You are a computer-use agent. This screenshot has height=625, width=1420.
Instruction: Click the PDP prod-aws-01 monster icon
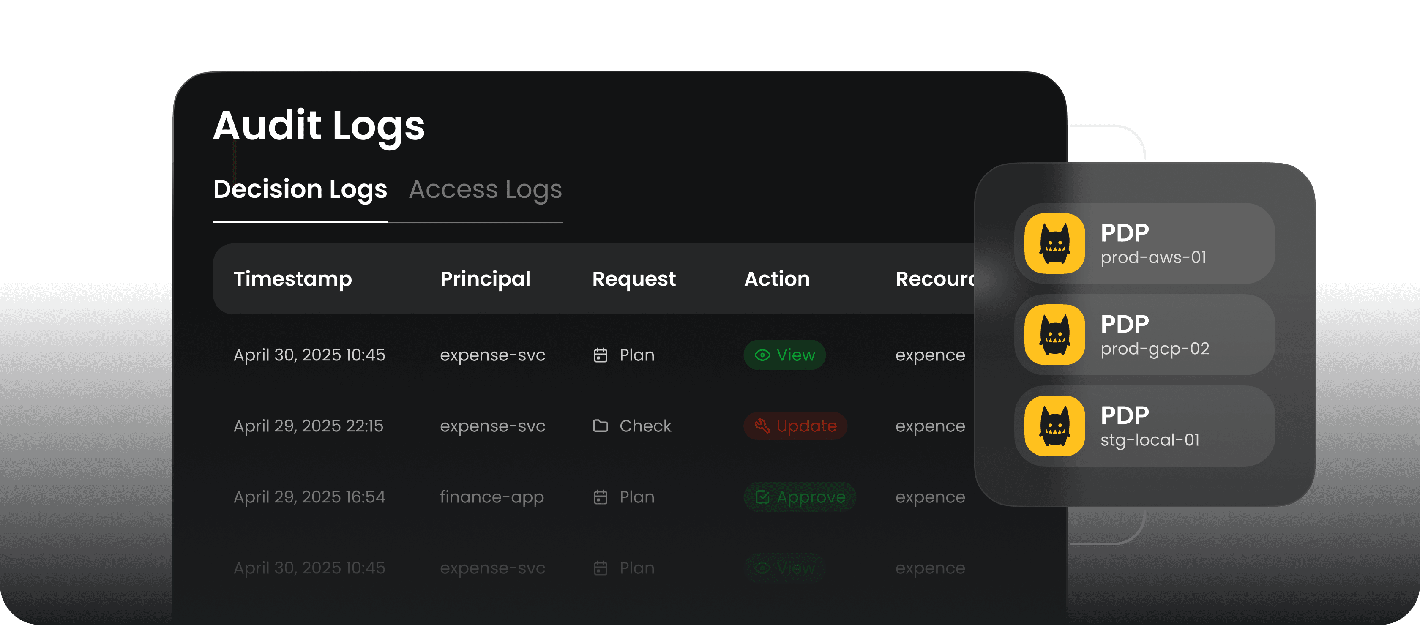(1054, 244)
